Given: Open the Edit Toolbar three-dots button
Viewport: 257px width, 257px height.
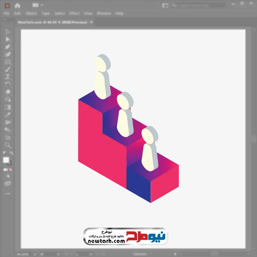Looking at the screenshot, I should coord(8,193).
